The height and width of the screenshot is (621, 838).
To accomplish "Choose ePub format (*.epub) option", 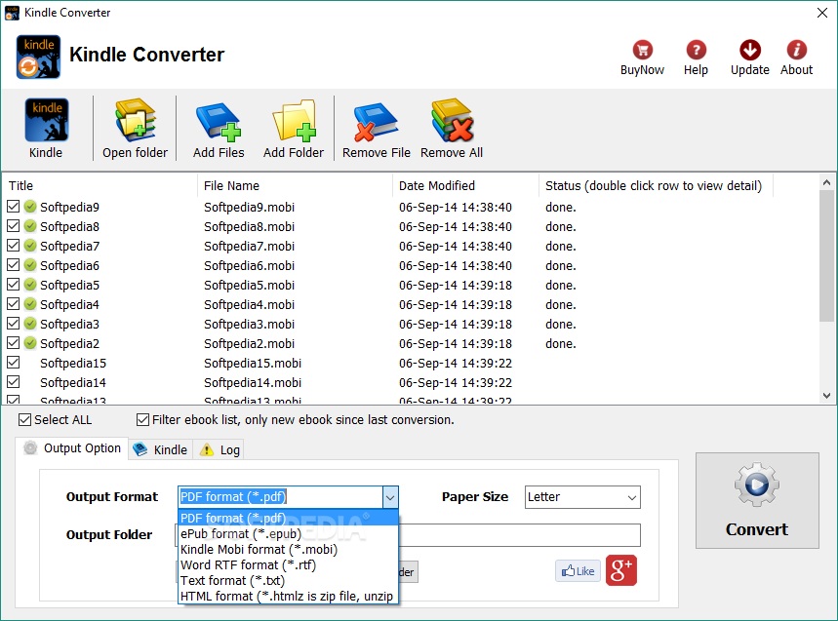I will click(x=289, y=533).
